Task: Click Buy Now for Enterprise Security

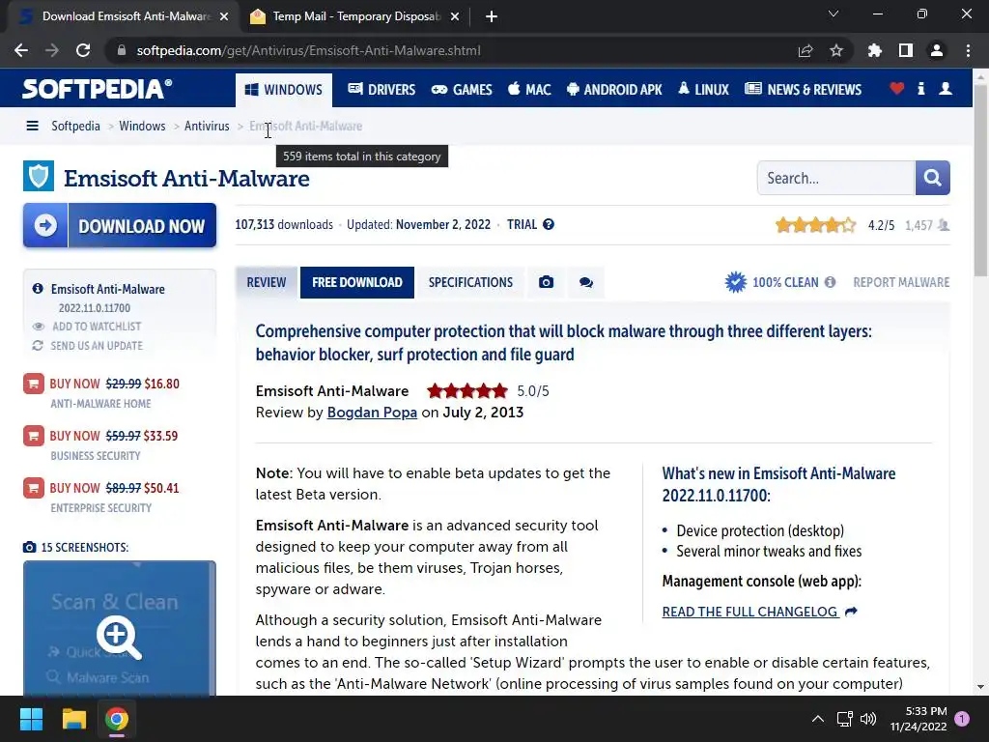Action: point(101,488)
